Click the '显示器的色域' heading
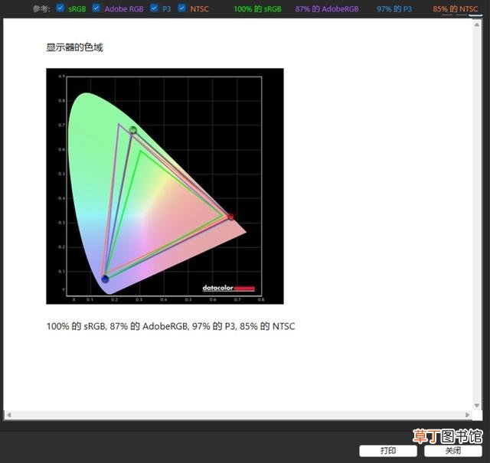The height and width of the screenshot is (463, 490). coord(74,47)
